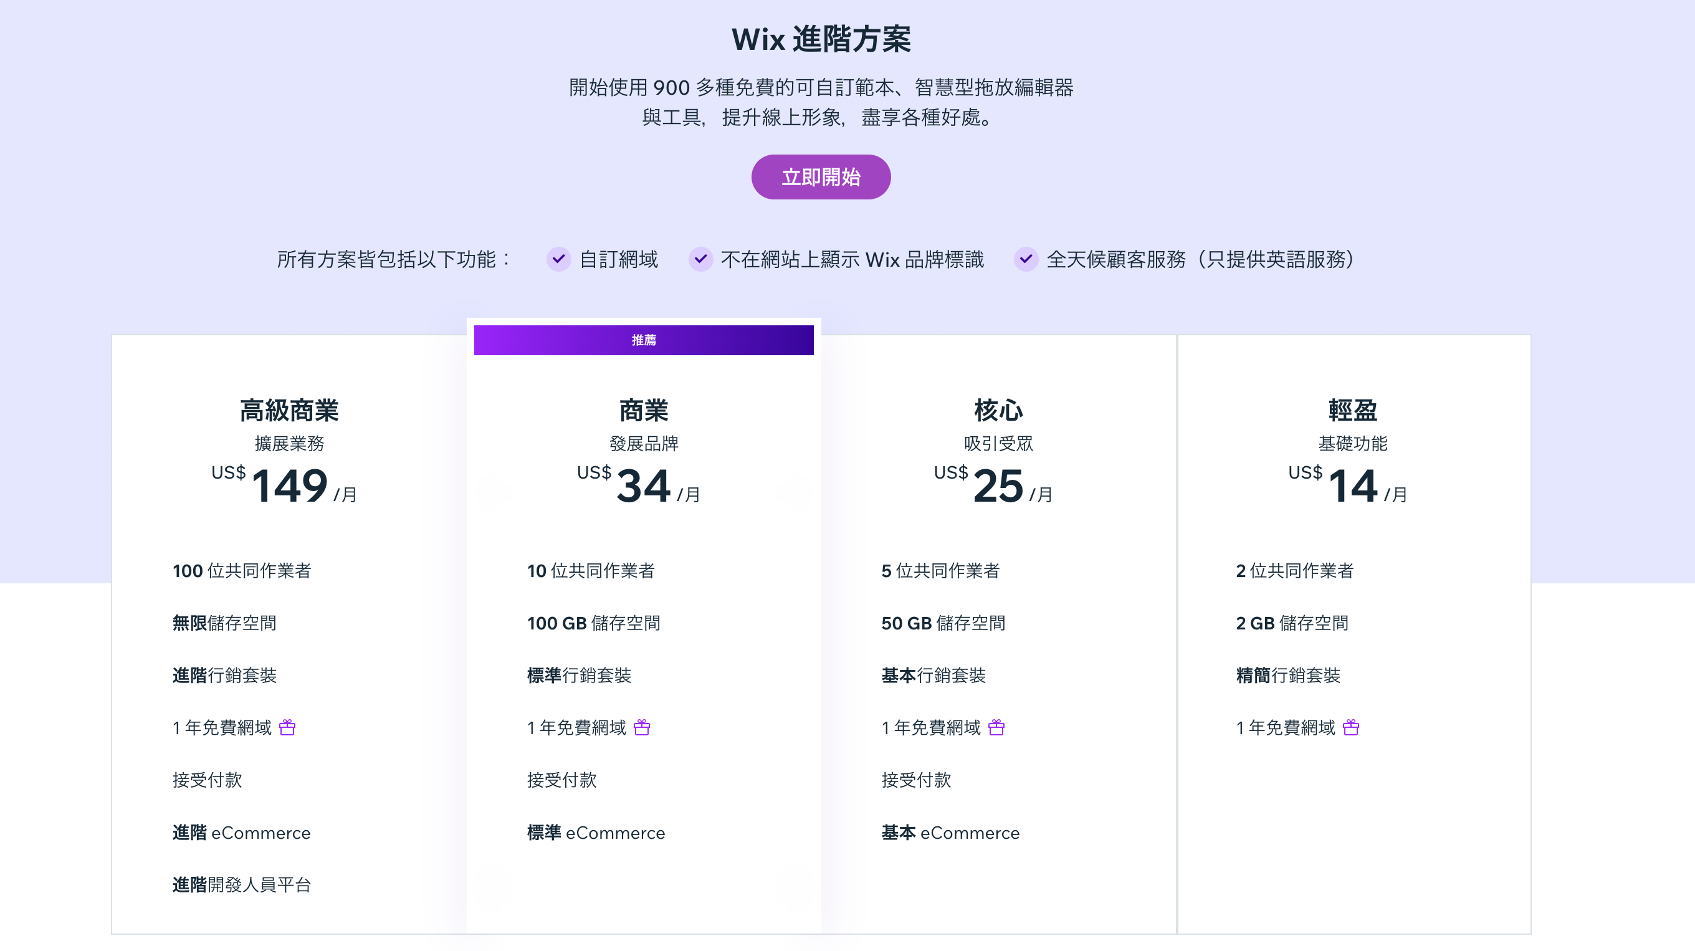Expand details for 標準行銷套裝
The height and width of the screenshot is (951, 1695).
580,676
